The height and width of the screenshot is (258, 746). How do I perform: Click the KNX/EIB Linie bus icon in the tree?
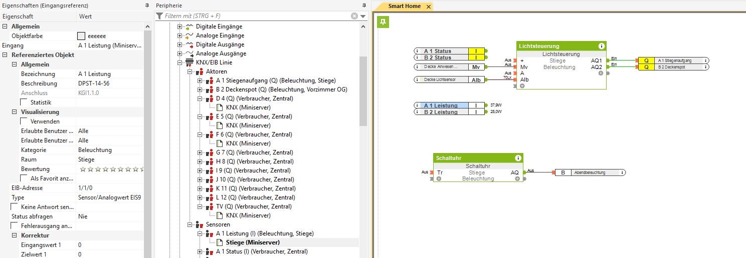pos(190,62)
